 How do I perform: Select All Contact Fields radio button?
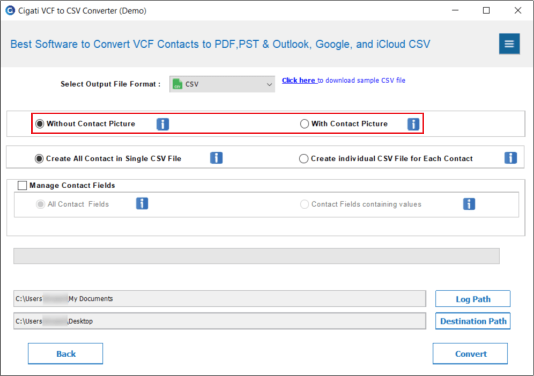click(x=41, y=204)
